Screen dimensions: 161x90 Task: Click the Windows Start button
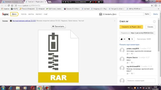(3, 88)
